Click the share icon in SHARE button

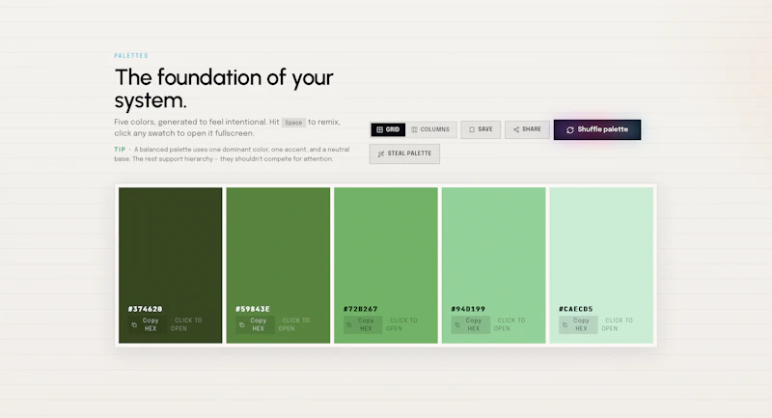(516, 129)
